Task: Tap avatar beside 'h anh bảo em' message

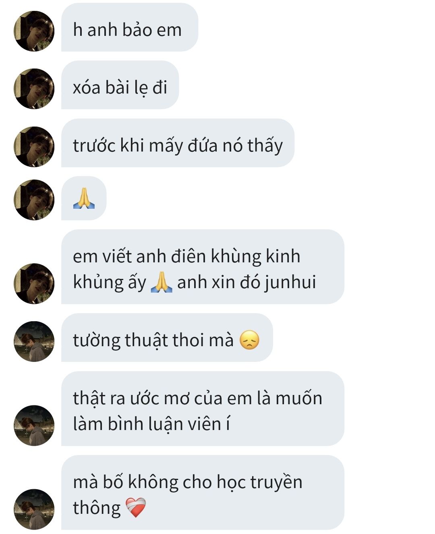Action: (34, 31)
